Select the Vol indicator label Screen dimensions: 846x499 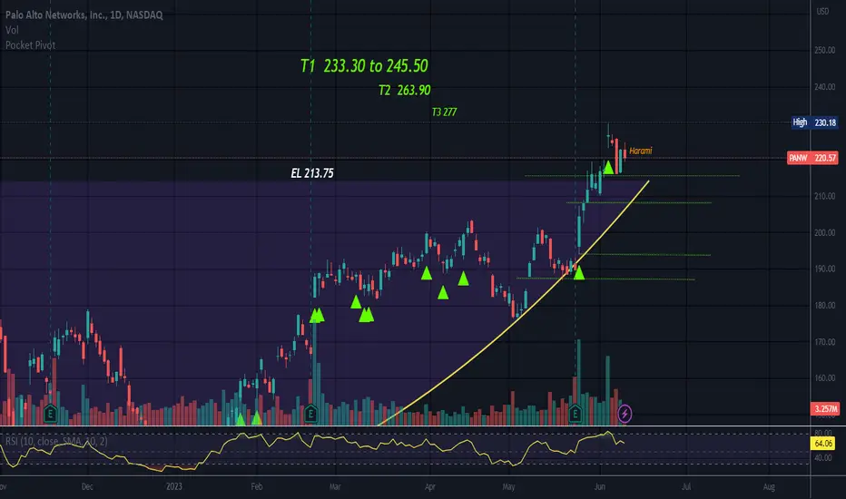(12, 30)
